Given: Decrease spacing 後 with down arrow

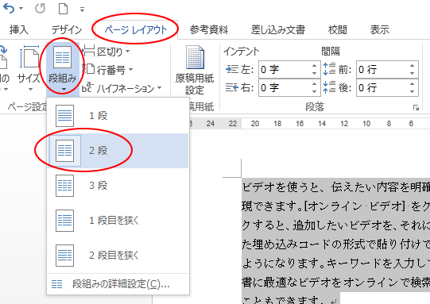Looking at the screenshot, I should [x=413, y=91].
